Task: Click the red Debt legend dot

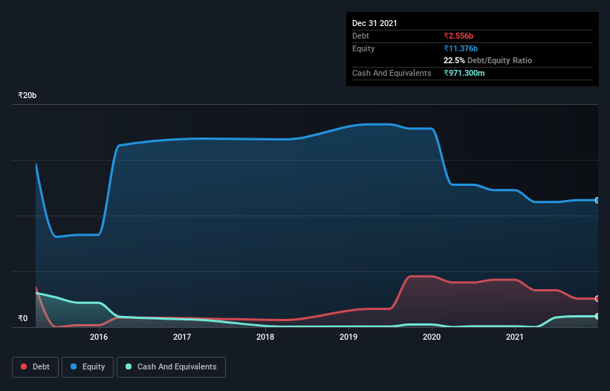Action: (24, 366)
